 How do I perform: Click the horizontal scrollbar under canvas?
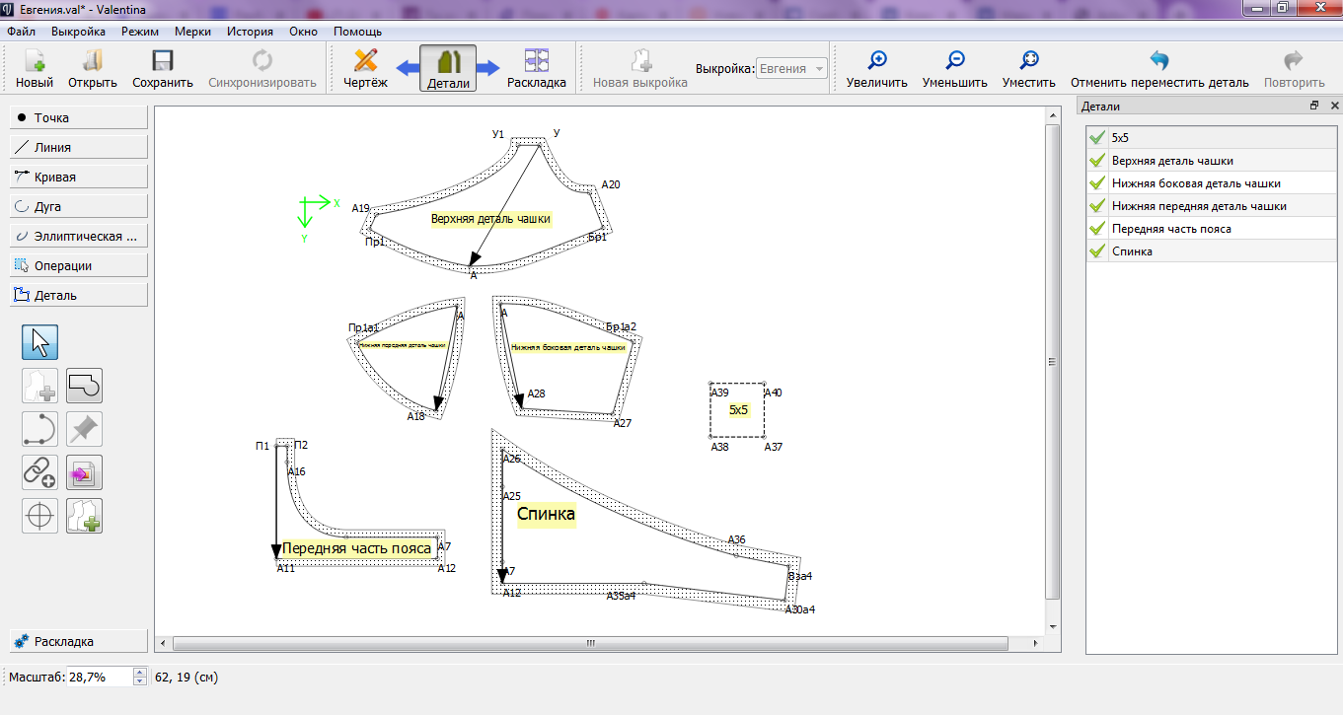[590, 643]
